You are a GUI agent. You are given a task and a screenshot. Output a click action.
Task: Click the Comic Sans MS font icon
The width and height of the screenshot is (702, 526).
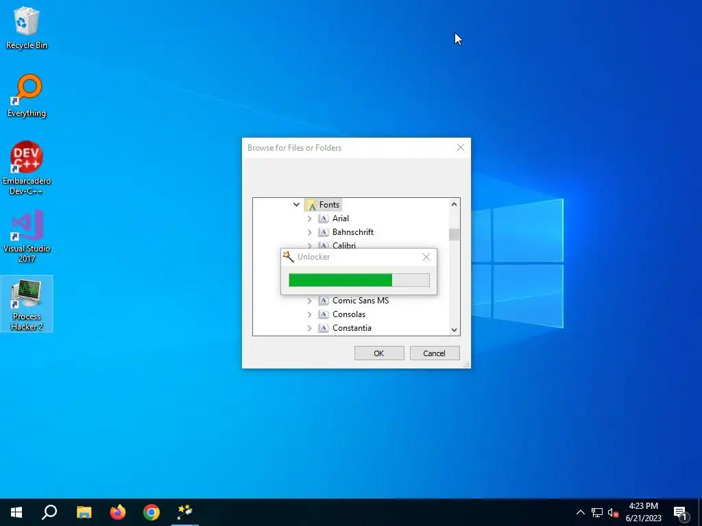(x=324, y=301)
